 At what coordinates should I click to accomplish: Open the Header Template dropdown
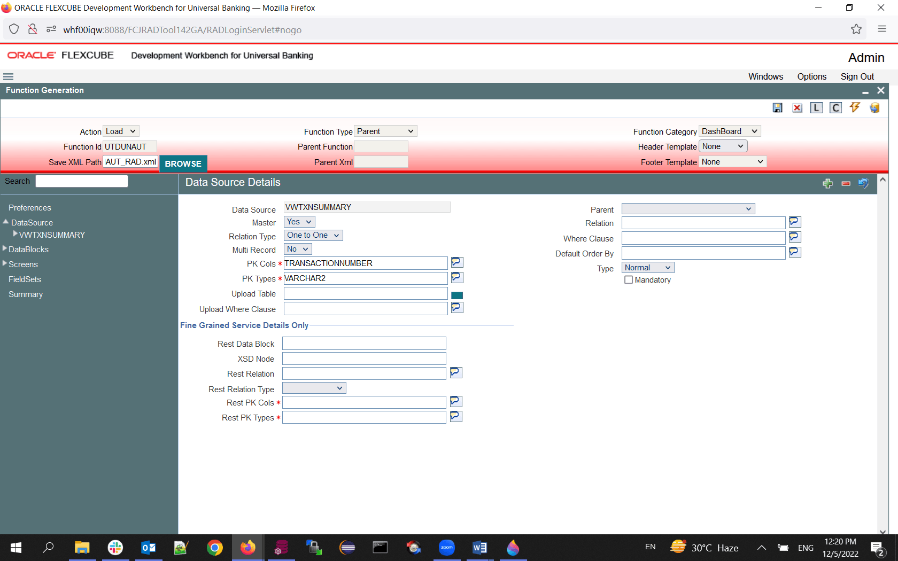(723, 146)
